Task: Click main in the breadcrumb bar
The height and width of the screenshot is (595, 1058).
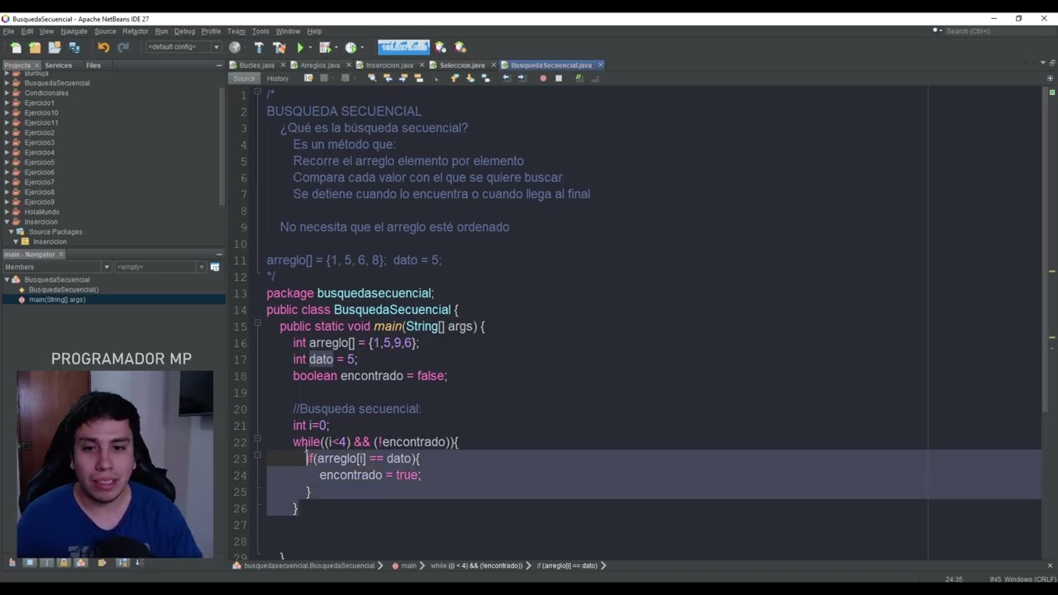Action: [x=408, y=566]
